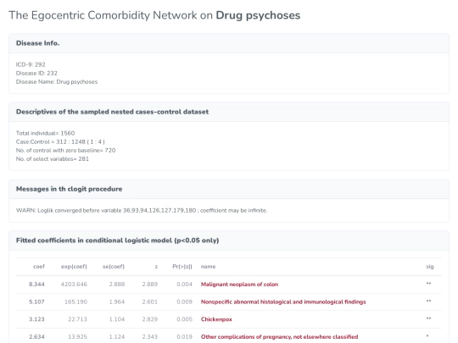
Task: Click p-value 0.009
Action: click(185, 302)
